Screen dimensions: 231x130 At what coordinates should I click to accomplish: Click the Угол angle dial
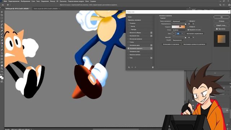(174, 34)
